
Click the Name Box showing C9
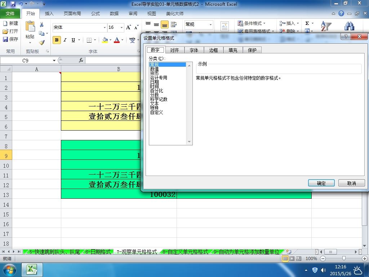tap(26, 61)
